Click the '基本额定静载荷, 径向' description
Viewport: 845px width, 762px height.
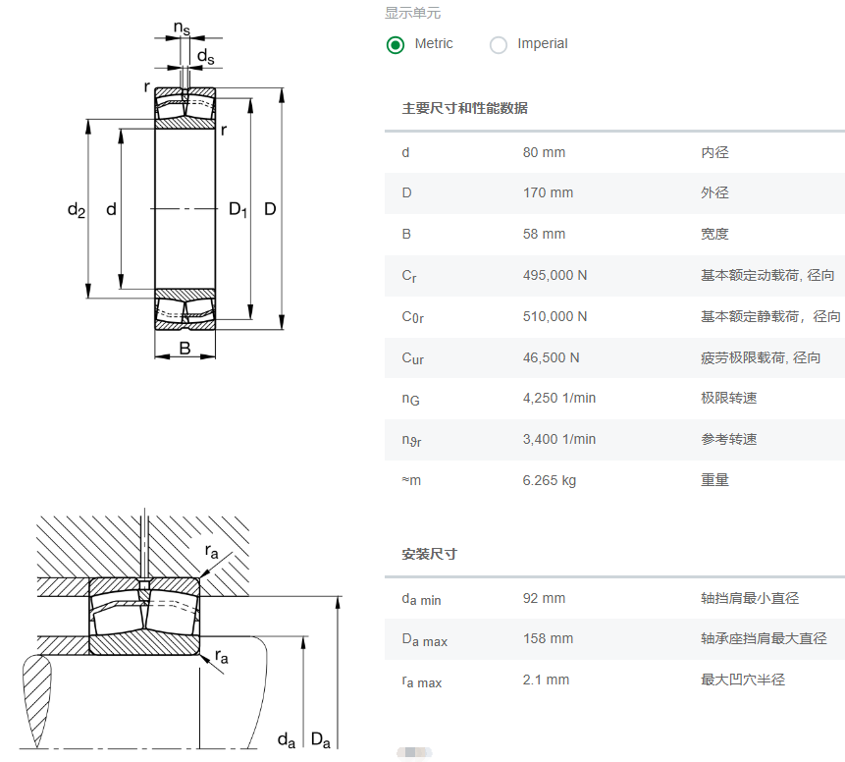click(x=770, y=316)
